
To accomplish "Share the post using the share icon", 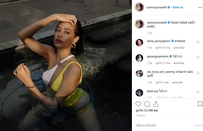I will [x=156, y=104].
